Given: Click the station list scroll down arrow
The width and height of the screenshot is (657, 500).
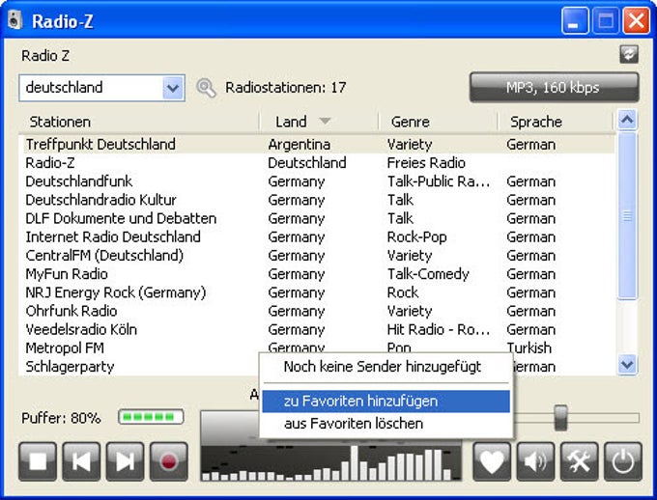Looking at the screenshot, I should point(627,365).
